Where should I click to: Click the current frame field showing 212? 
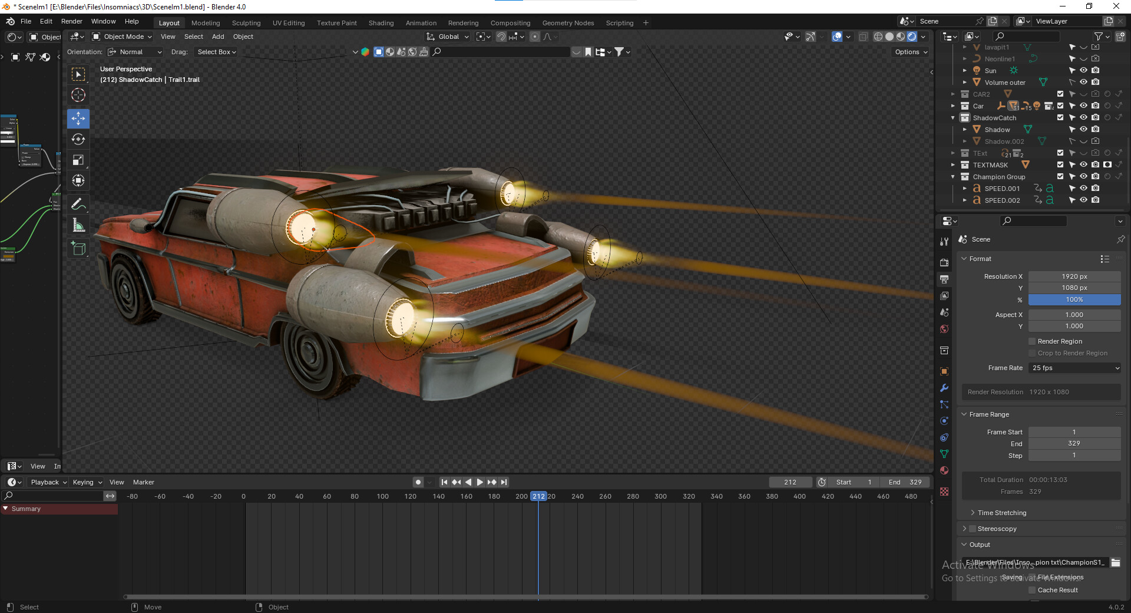[791, 482]
